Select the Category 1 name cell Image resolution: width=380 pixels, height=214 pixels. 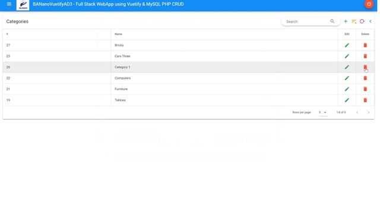click(x=224, y=67)
